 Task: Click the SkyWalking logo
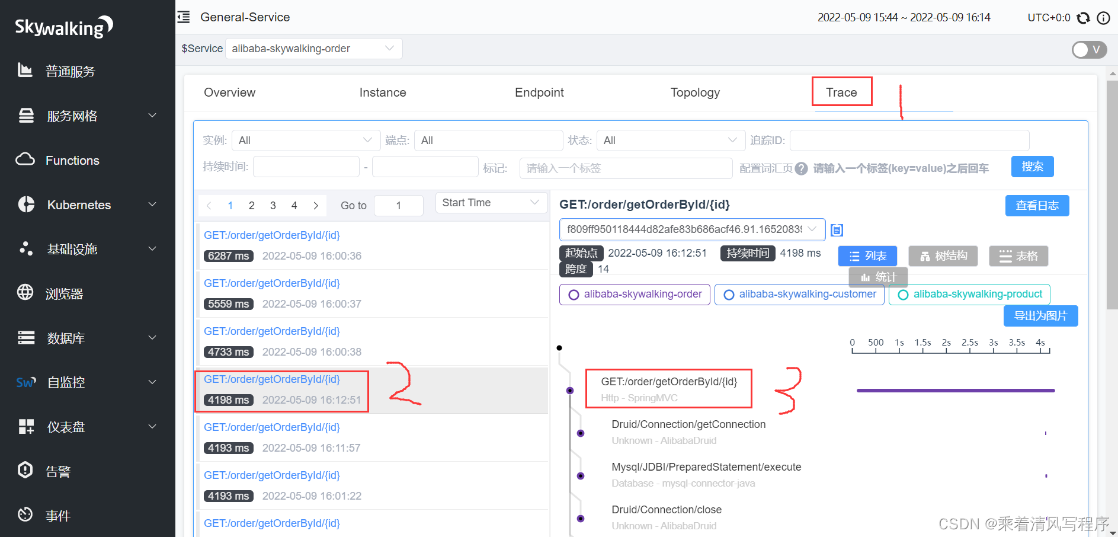pos(63,27)
